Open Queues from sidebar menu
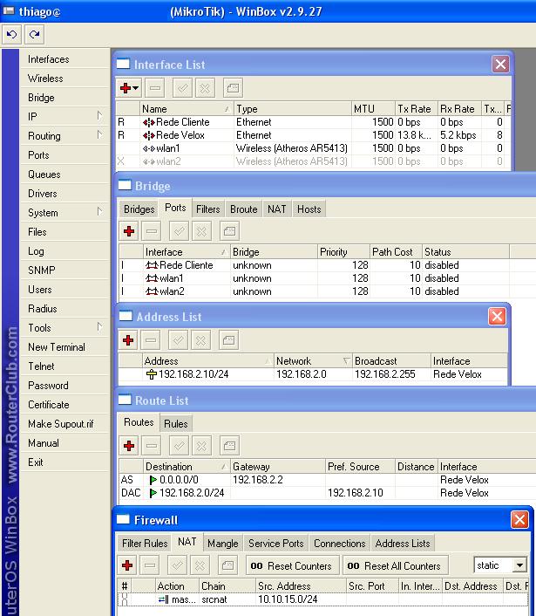Image resolution: width=536 pixels, height=616 pixels. point(64,174)
